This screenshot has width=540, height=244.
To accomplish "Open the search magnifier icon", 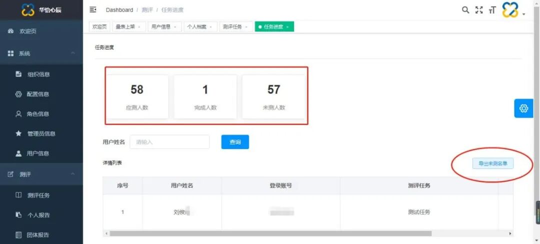I will (x=465, y=9).
